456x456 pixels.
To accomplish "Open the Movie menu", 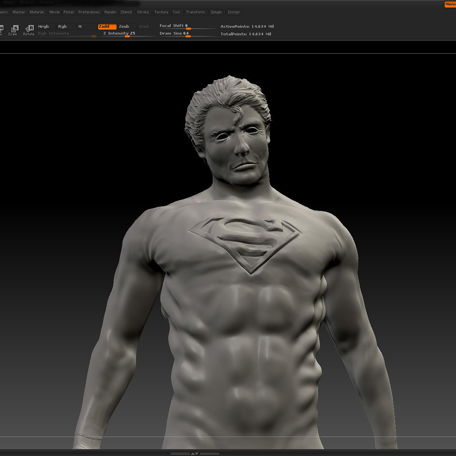I will click(54, 12).
